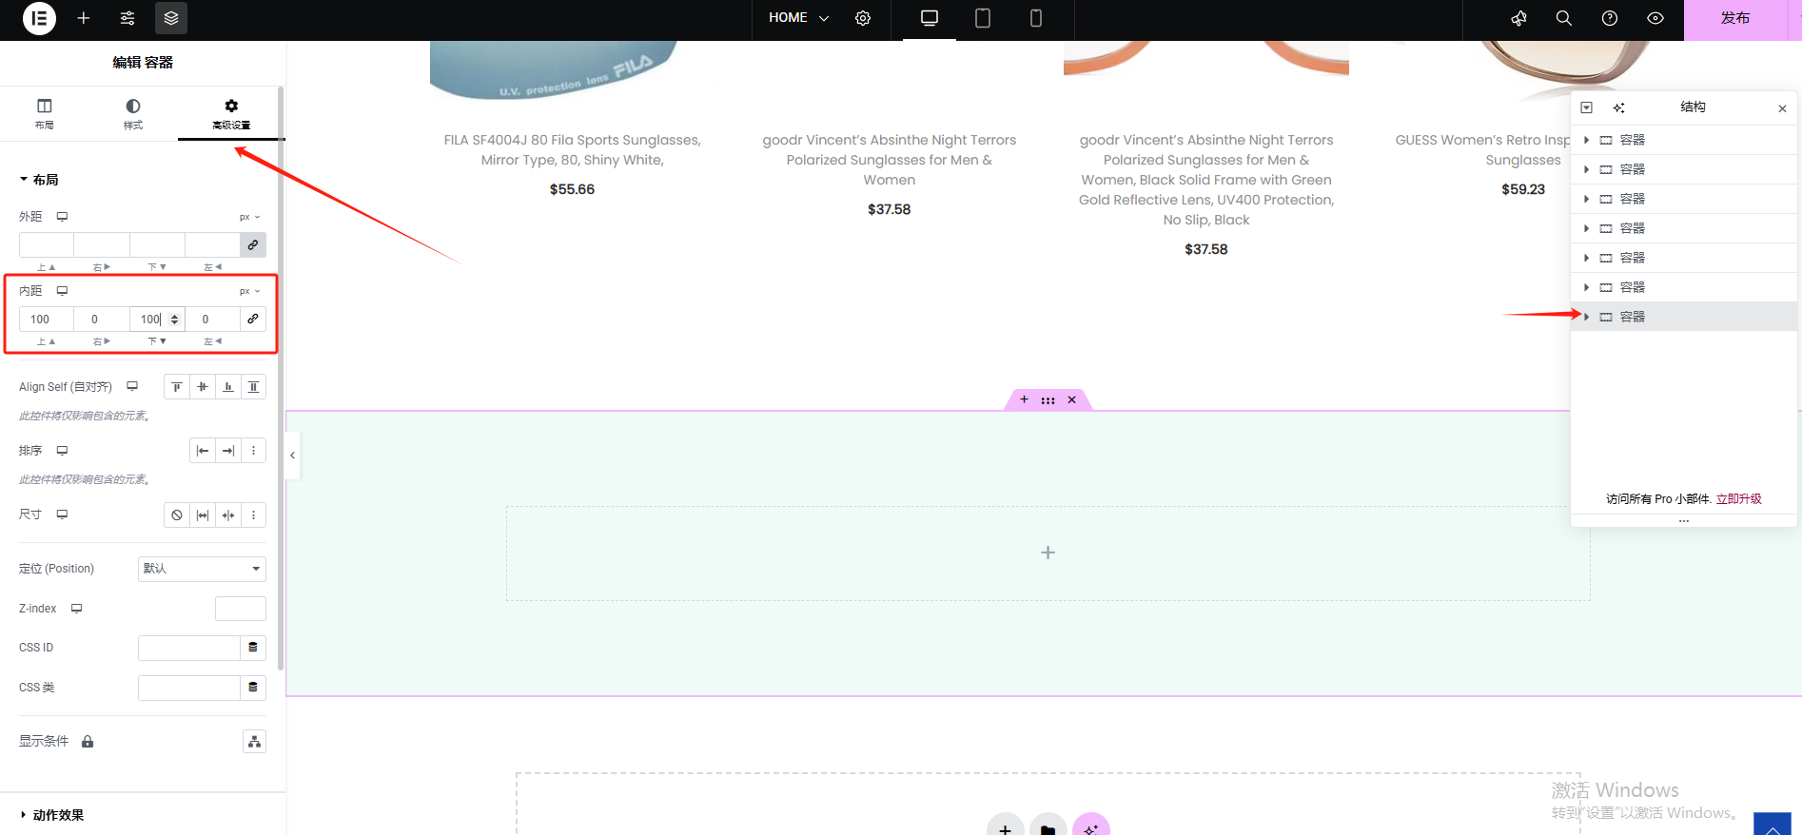
Task: Open page settings gear icon
Action: point(863,18)
